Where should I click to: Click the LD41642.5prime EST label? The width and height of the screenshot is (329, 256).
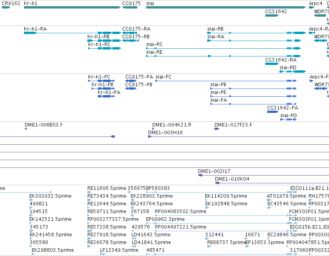(x=151, y=235)
